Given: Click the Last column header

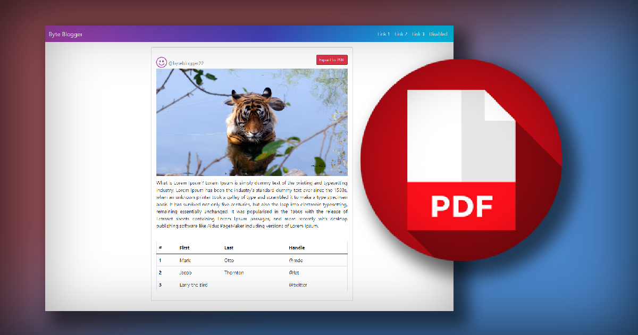Looking at the screenshot, I should pyautogui.click(x=229, y=248).
